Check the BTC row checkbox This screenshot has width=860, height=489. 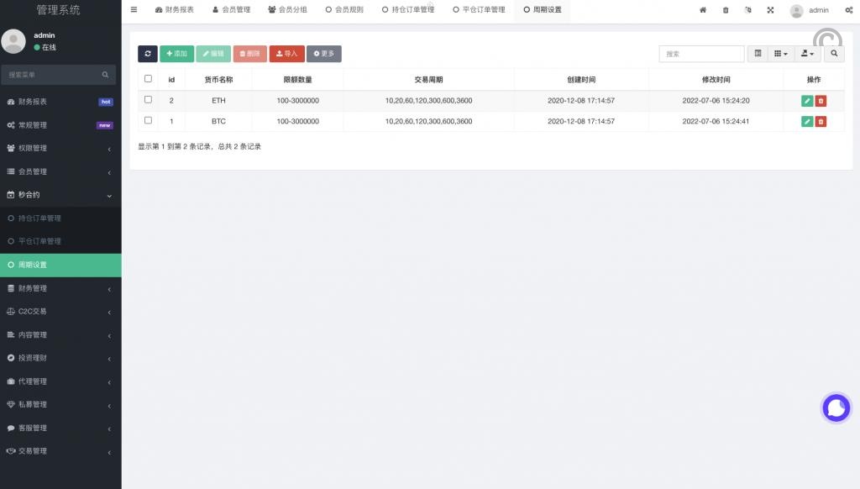click(x=149, y=121)
